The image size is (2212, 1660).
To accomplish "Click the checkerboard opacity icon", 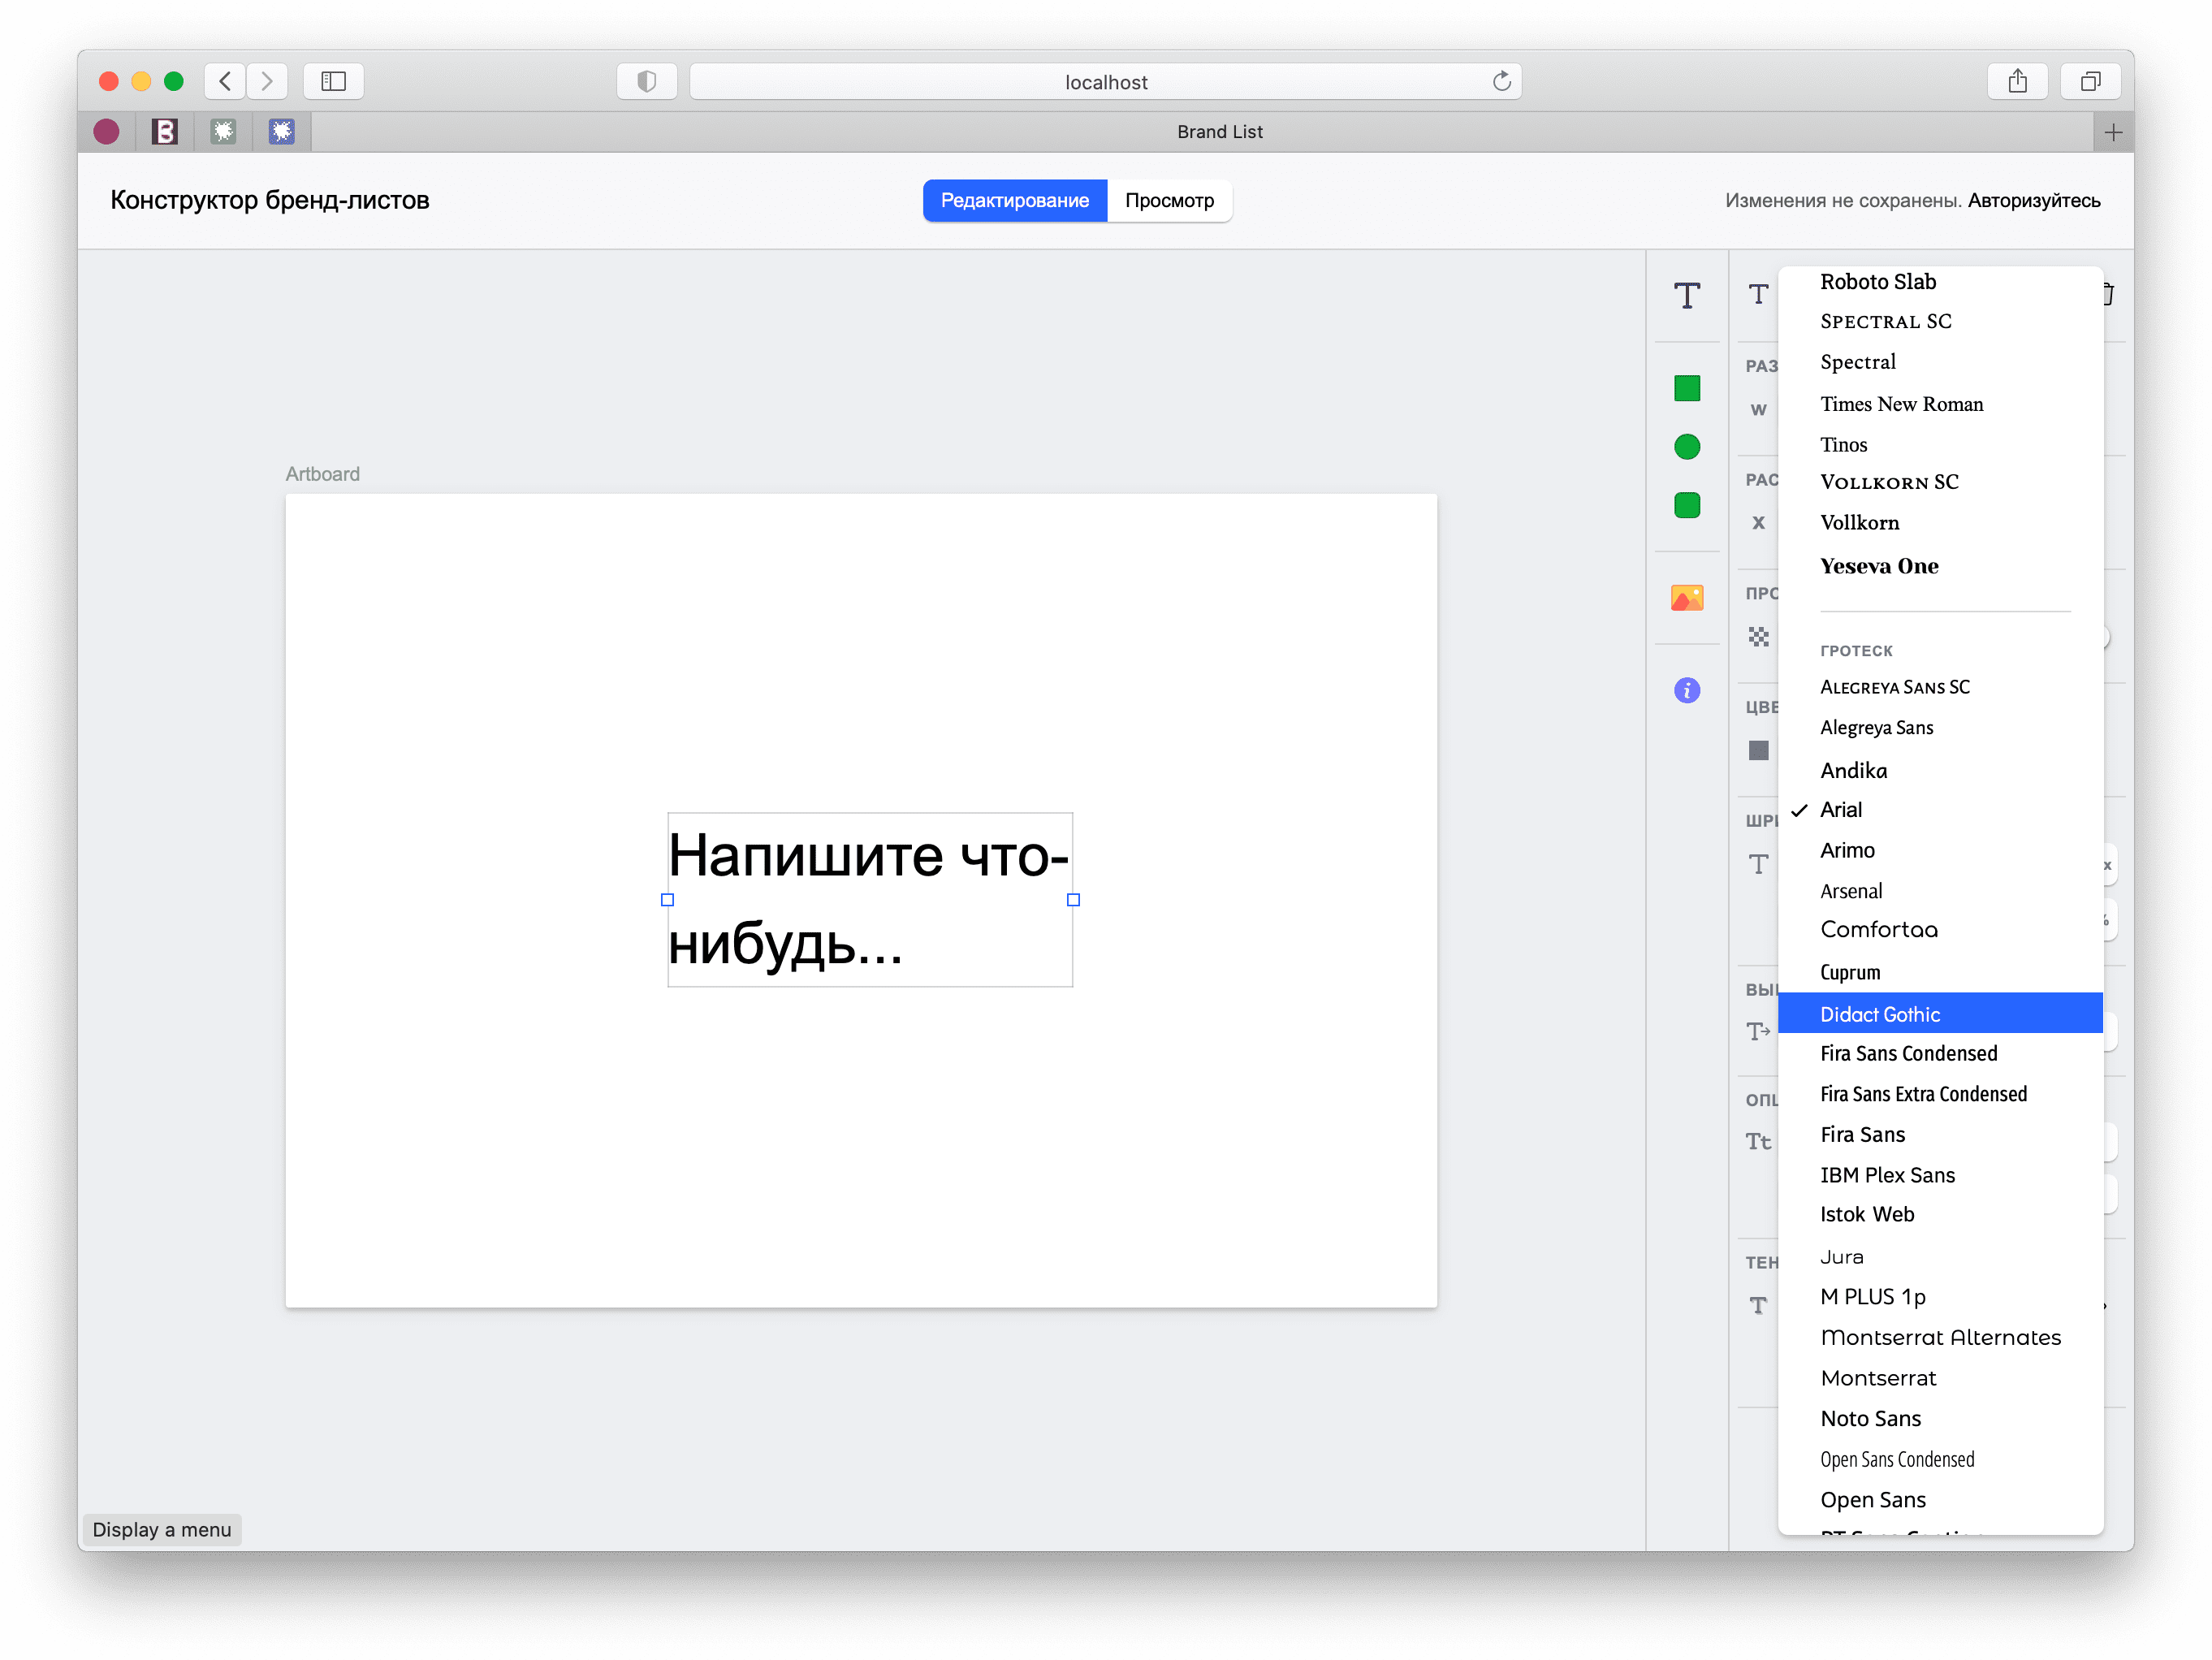I will point(1759,637).
